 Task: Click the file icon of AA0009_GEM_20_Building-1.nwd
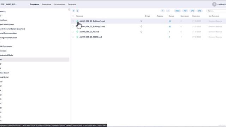[77, 21]
